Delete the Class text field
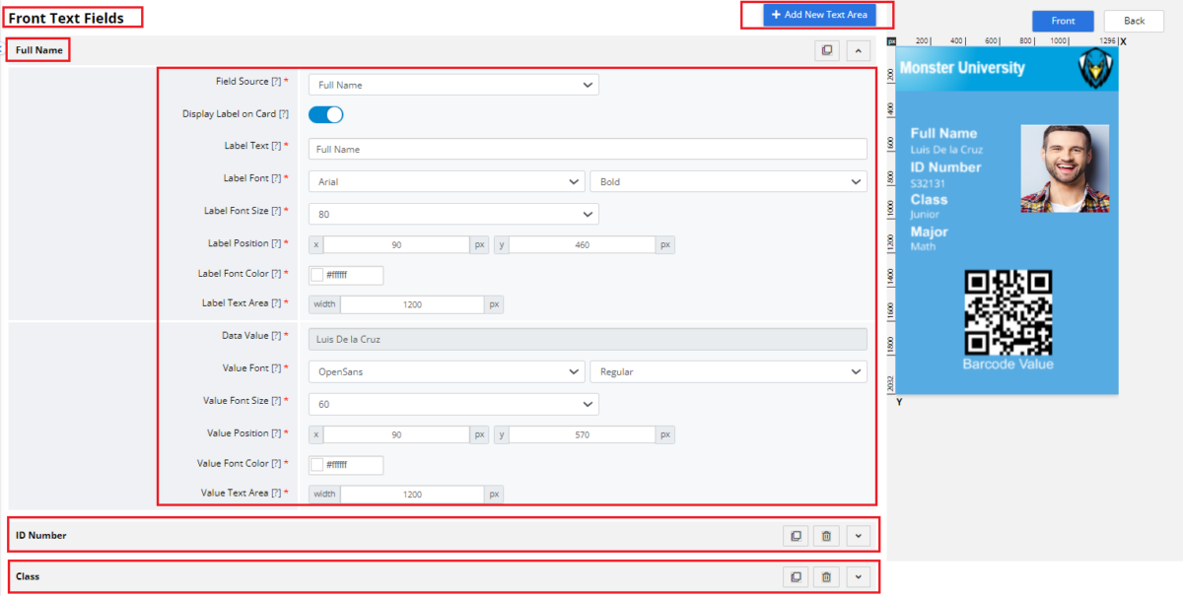1183x596 pixels. tap(826, 576)
